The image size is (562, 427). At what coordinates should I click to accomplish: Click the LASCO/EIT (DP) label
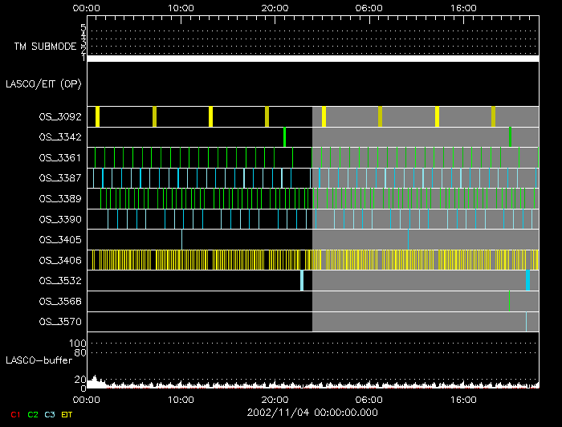point(43,83)
